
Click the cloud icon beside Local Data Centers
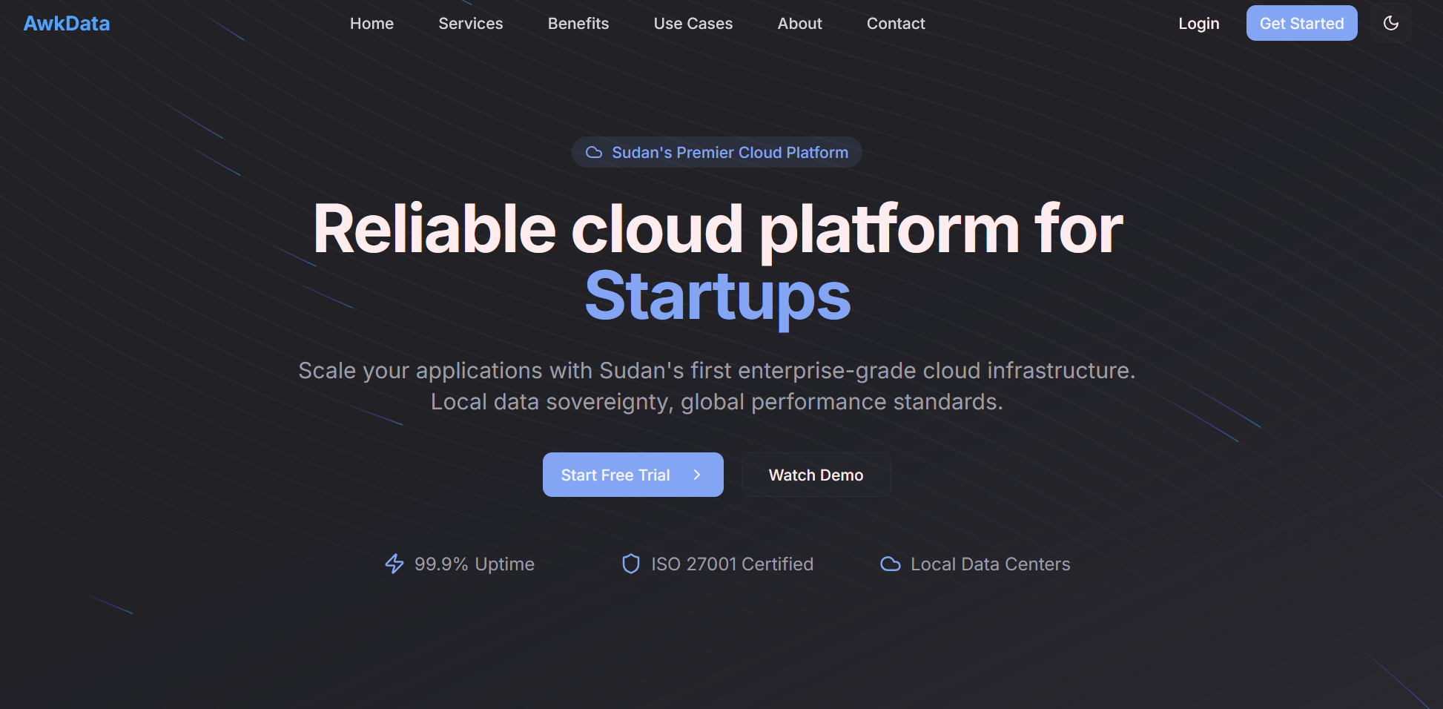891,564
